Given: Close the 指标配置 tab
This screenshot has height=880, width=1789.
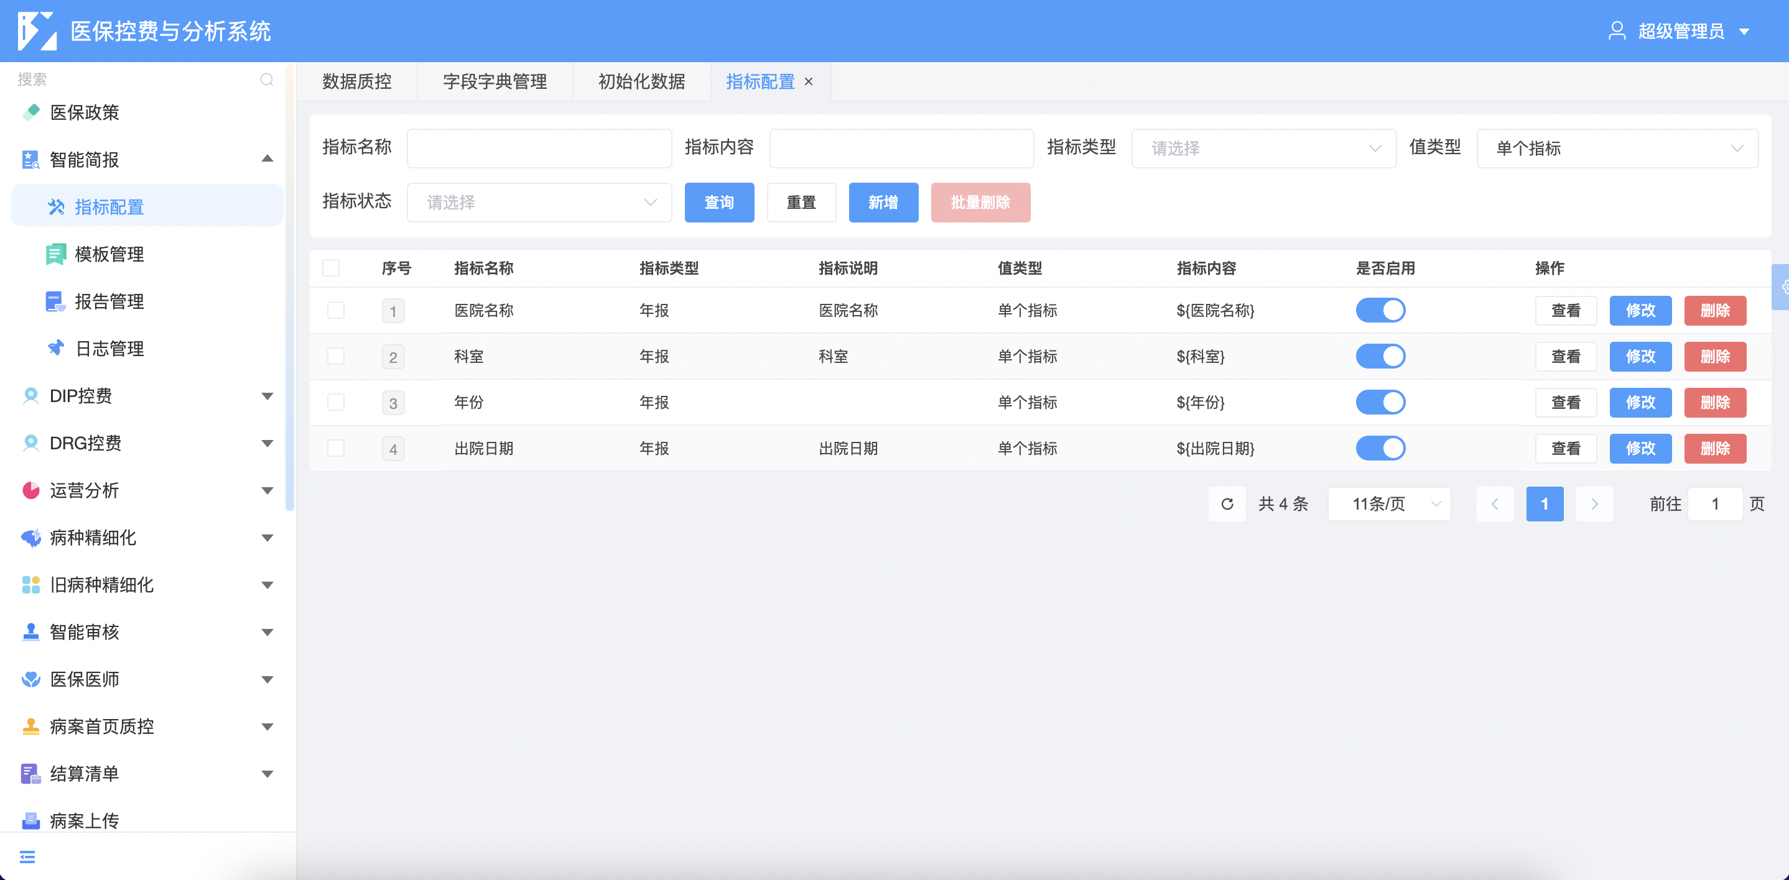Looking at the screenshot, I should (x=809, y=82).
